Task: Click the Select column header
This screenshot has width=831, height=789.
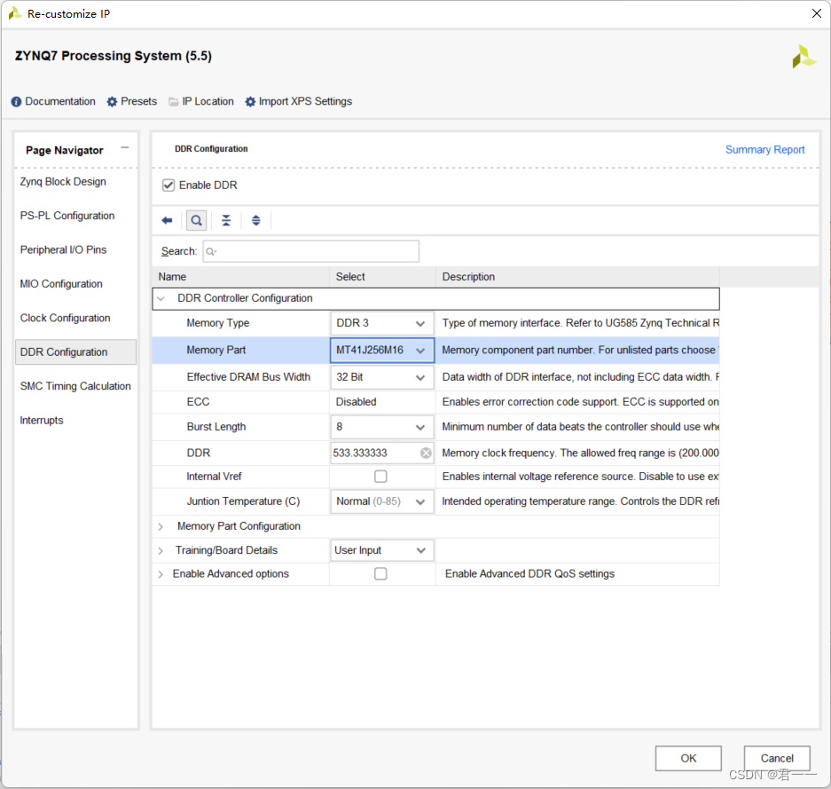Action: point(382,277)
